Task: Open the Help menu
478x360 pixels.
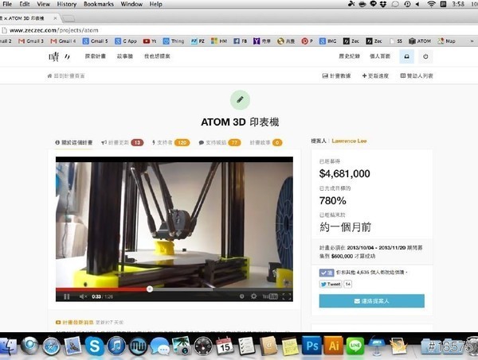Action: 155,4
